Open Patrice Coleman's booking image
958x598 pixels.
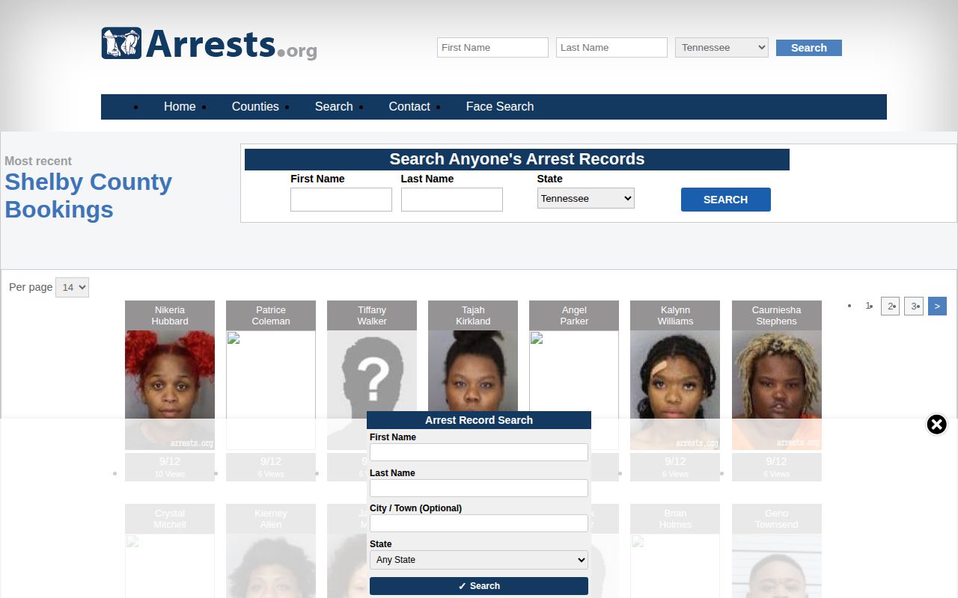pyautogui.click(x=271, y=390)
